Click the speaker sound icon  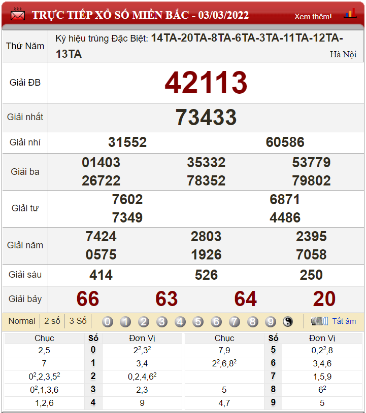pyautogui.click(x=318, y=321)
